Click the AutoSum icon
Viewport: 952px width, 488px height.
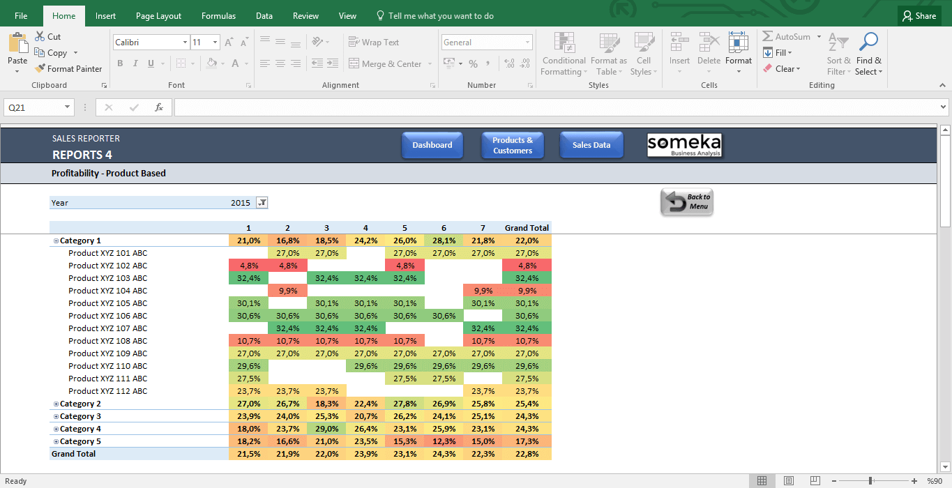pyautogui.click(x=767, y=37)
